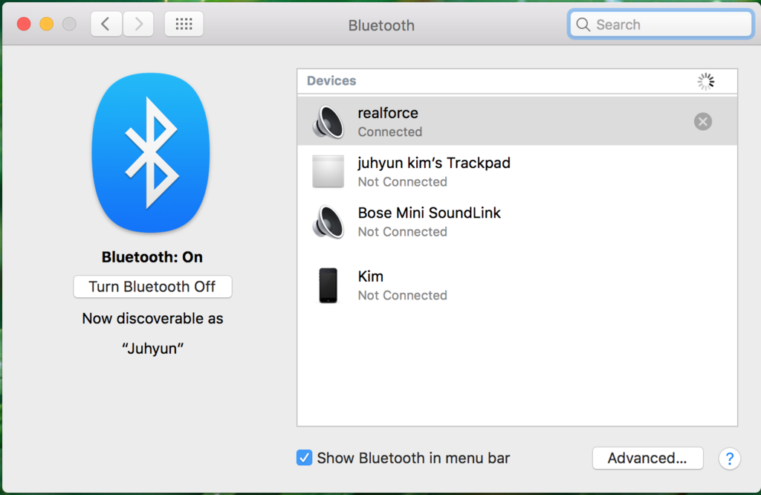Open the Help question mark button
Image resolution: width=761 pixels, height=495 pixels.
pyautogui.click(x=730, y=458)
